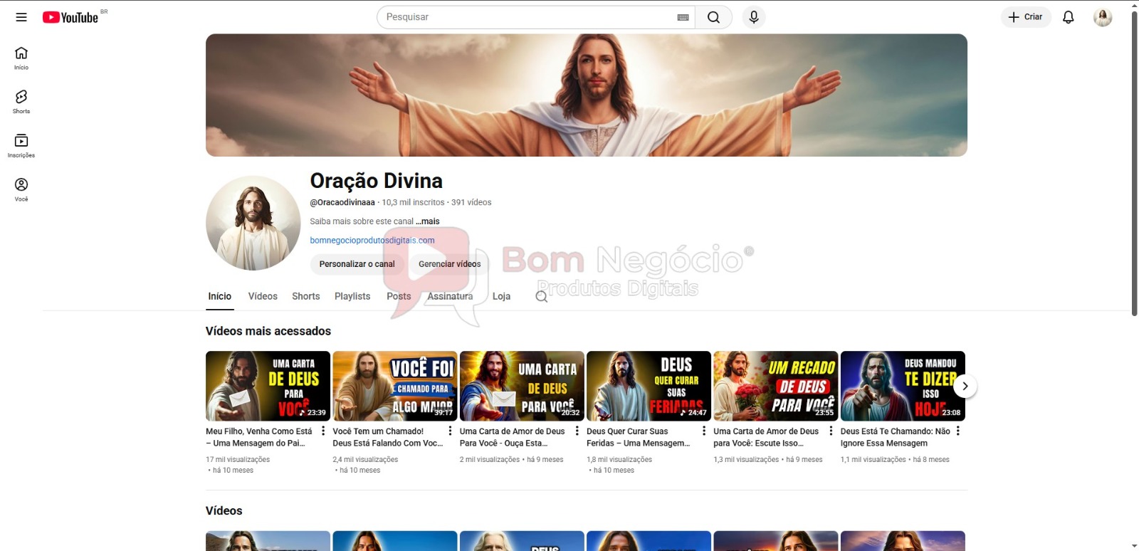Open the hamburger guide menu
Image resolution: width=1139 pixels, height=551 pixels.
coord(21,17)
